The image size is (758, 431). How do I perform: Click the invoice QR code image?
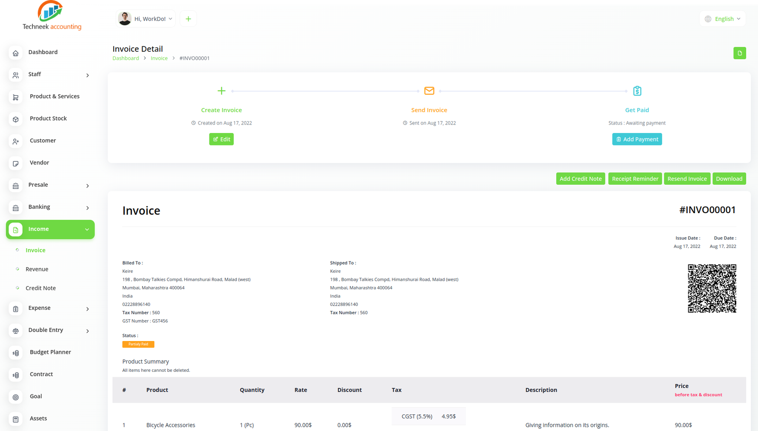click(x=712, y=288)
